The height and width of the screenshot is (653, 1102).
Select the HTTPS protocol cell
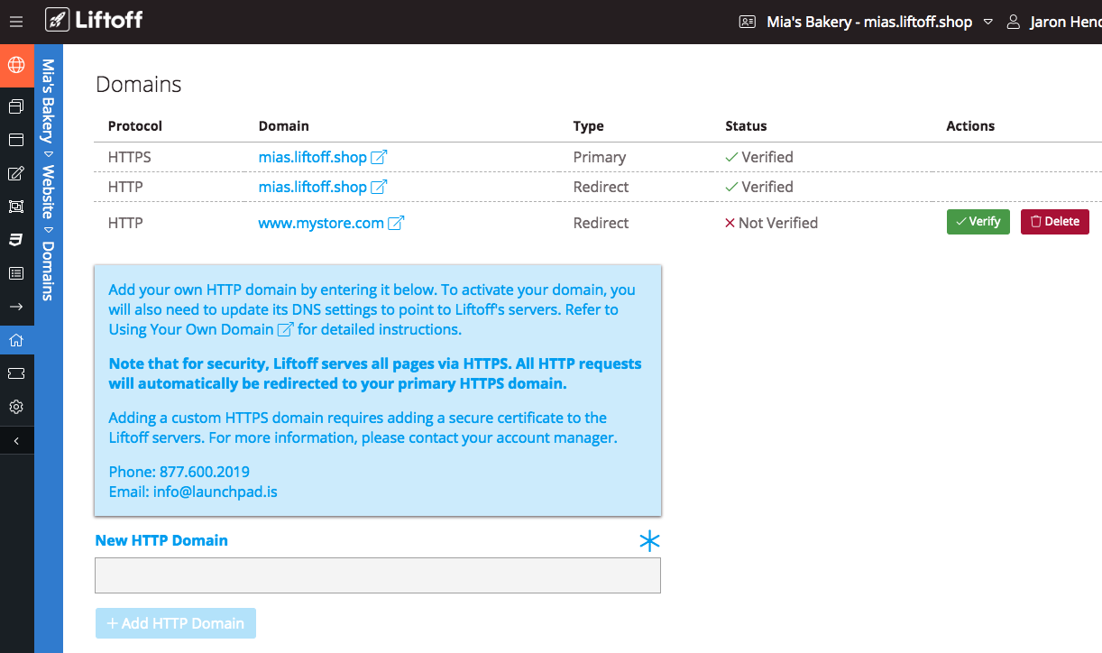pyautogui.click(x=130, y=157)
